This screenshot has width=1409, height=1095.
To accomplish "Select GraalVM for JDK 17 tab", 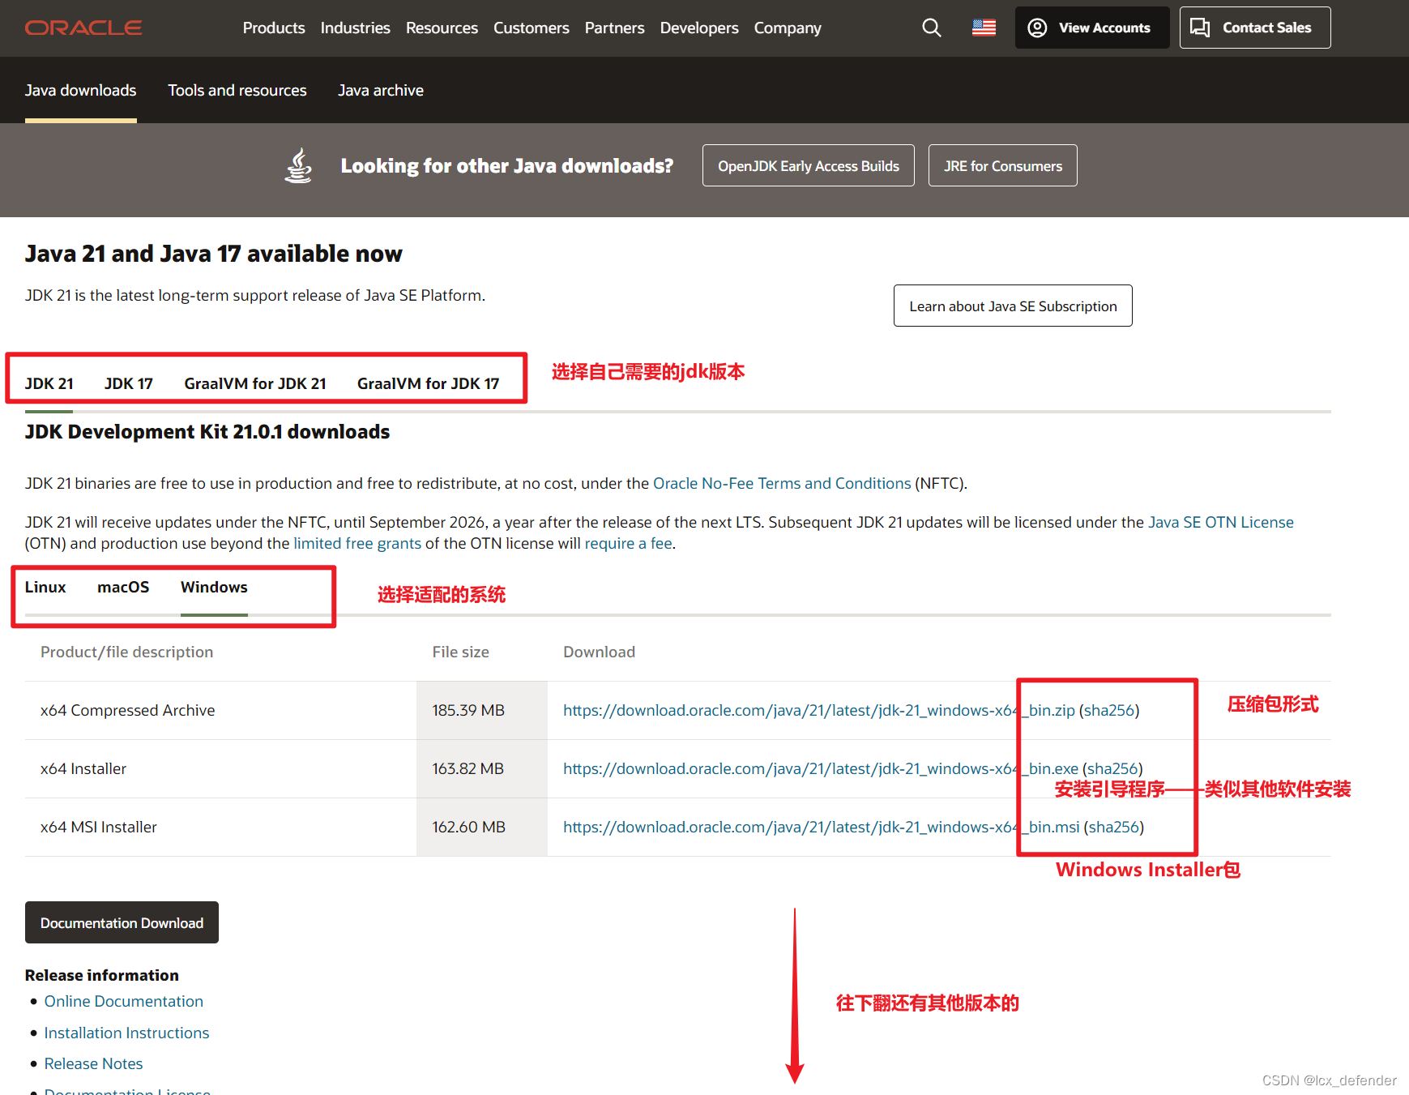I will tap(429, 383).
